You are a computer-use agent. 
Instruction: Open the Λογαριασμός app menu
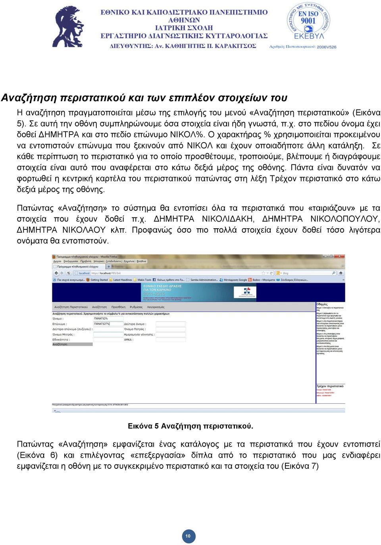pyautogui.click(x=156, y=307)
